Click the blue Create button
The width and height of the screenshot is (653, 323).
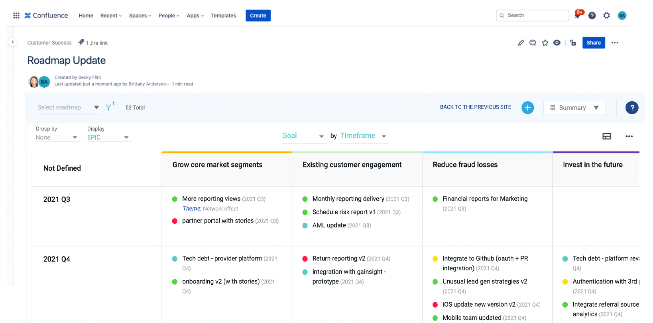(x=258, y=16)
